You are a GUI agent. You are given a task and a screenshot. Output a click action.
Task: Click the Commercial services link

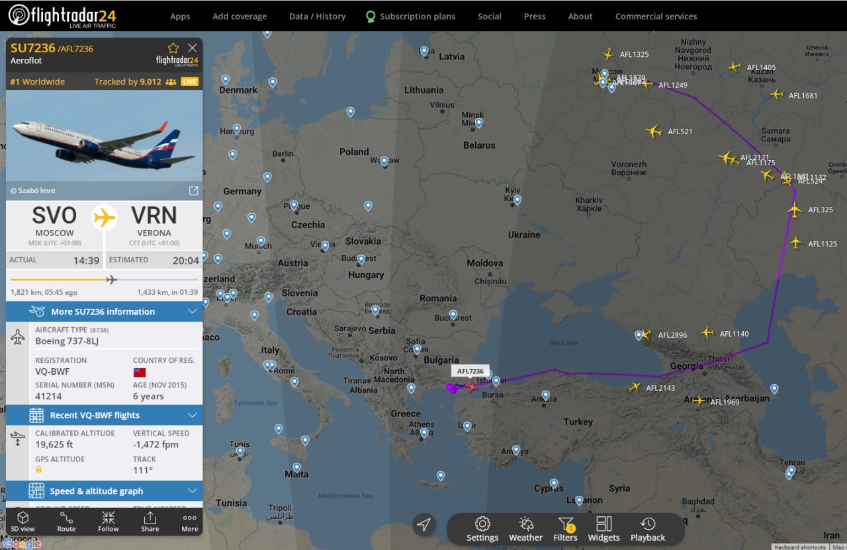click(x=656, y=17)
